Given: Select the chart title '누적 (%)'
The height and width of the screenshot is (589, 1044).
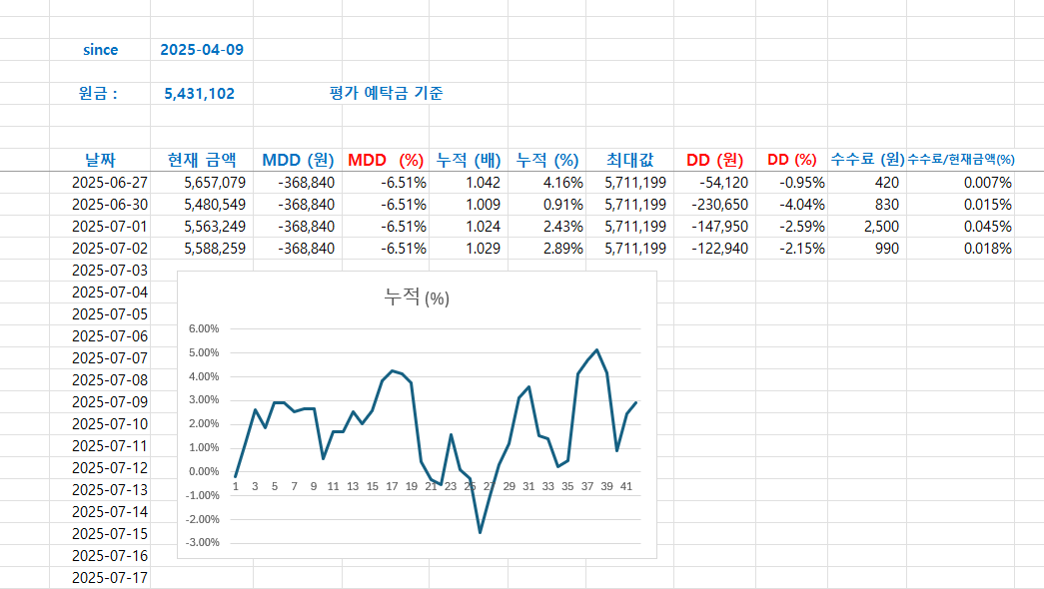Looking at the screenshot, I should (x=417, y=296).
